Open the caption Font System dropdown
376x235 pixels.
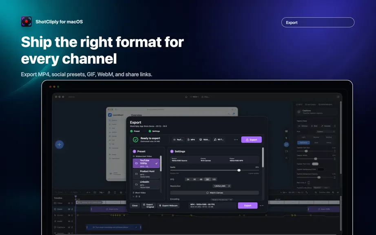[x=326, y=132]
